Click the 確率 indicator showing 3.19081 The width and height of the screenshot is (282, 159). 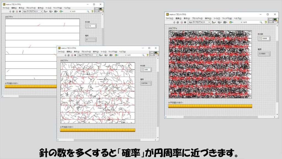264,53
